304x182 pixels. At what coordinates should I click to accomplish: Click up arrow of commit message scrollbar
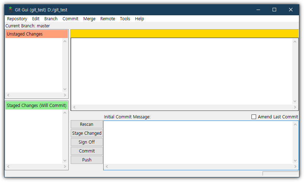tap(295, 124)
